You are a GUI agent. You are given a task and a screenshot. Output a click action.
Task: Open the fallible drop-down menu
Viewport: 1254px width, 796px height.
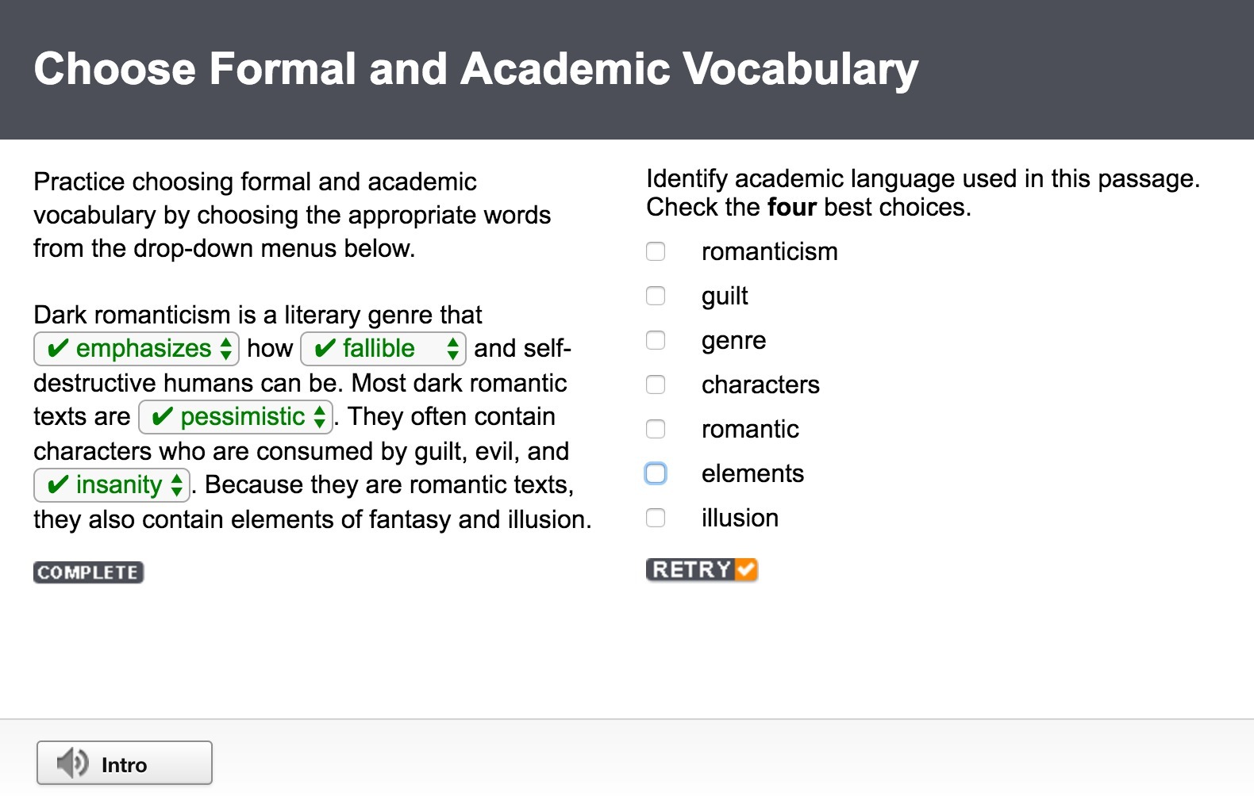383,349
